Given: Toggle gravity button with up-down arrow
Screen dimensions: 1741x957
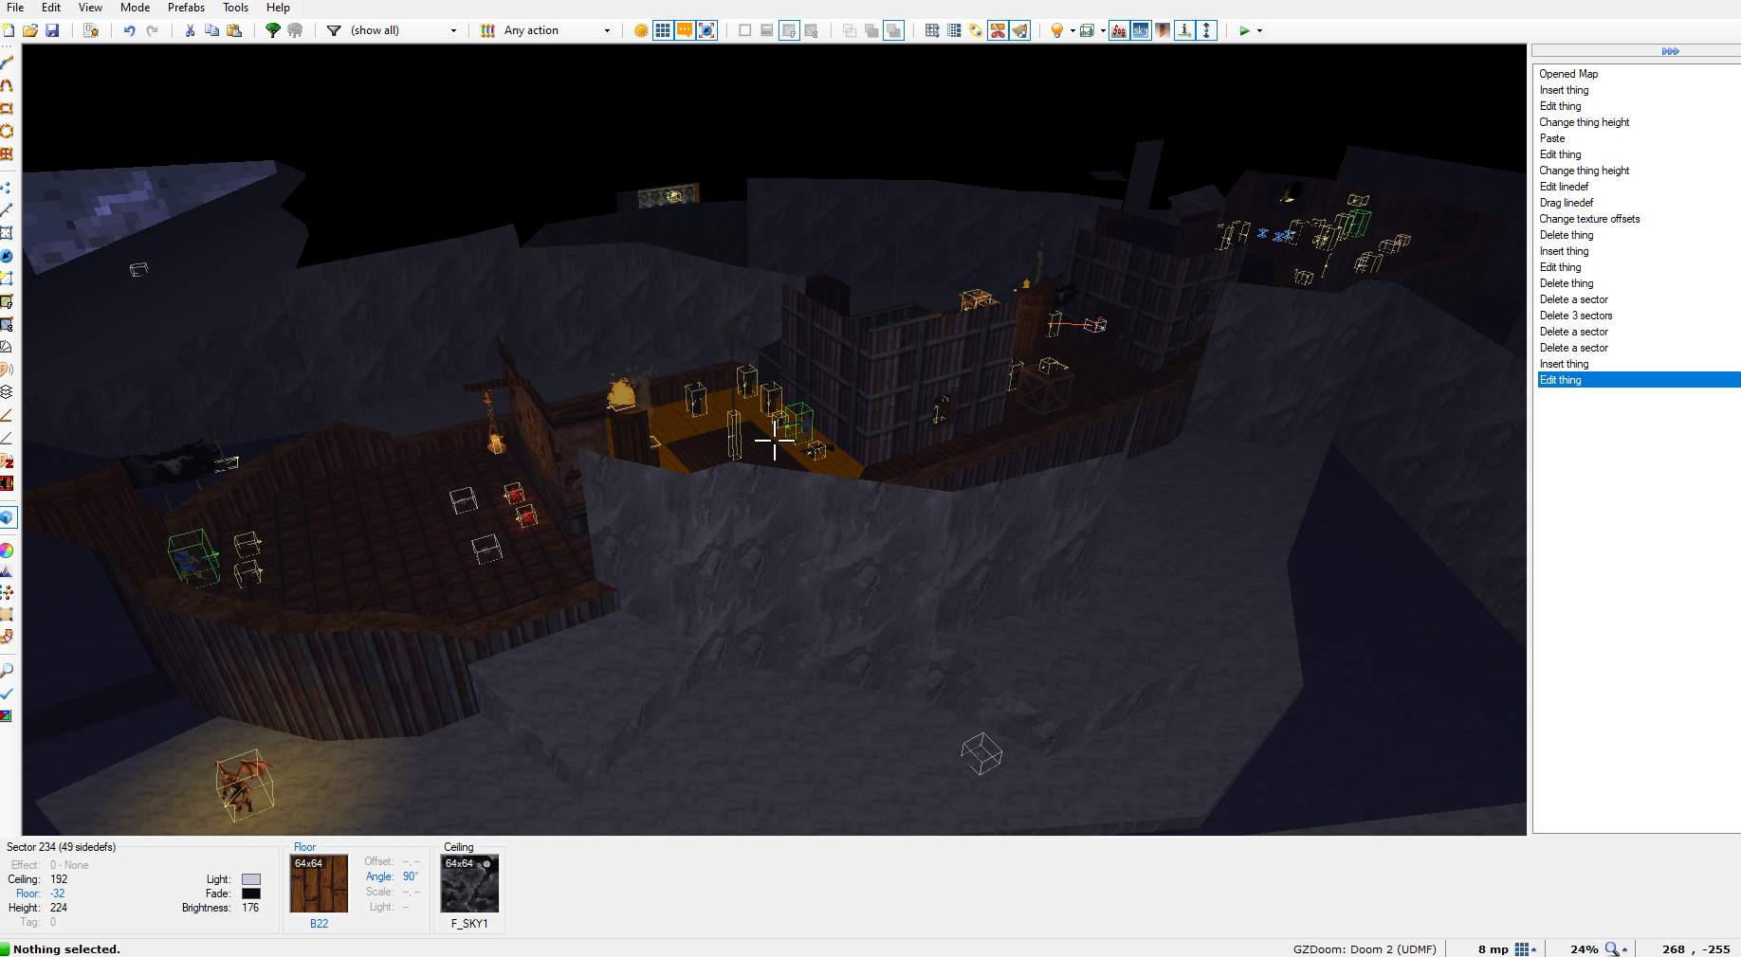Looking at the screenshot, I should pyautogui.click(x=1207, y=30).
